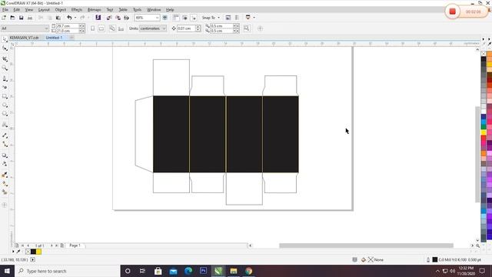
Task: Select the Parallel Dimension tool
Action: pos(5,135)
